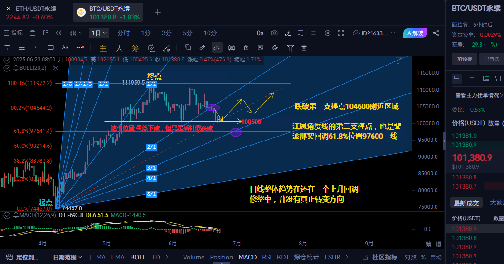Add a new chart tab with plus
Image resolution: width=504 pixels, height=264 pixels.
click(x=157, y=12)
